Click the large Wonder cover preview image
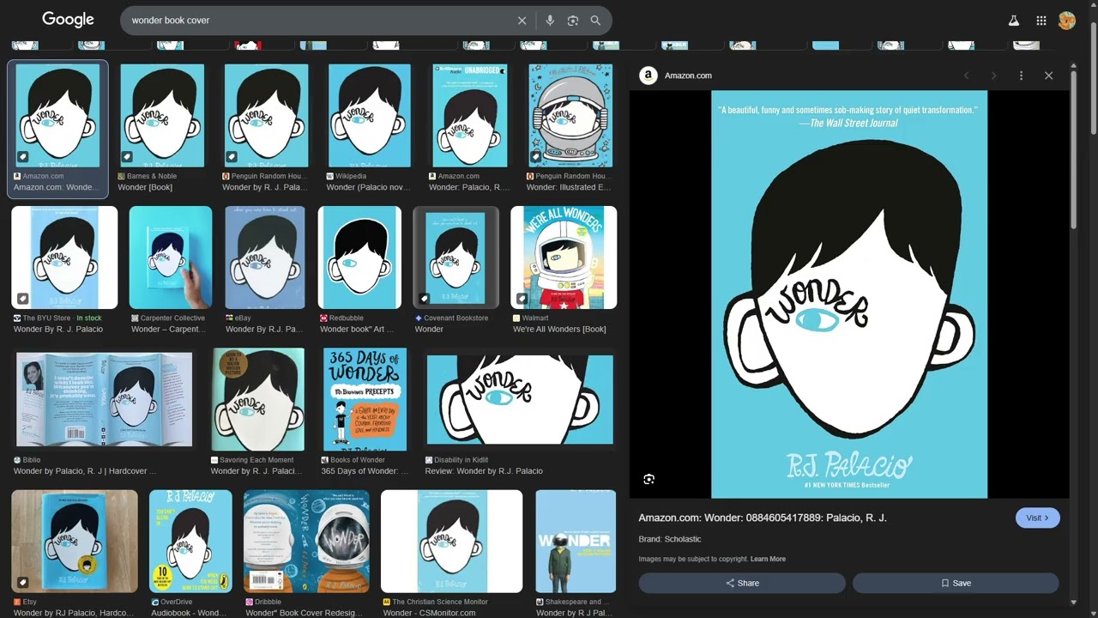This screenshot has height=618, width=1098. pyautogui.click(x=849, y=294)
